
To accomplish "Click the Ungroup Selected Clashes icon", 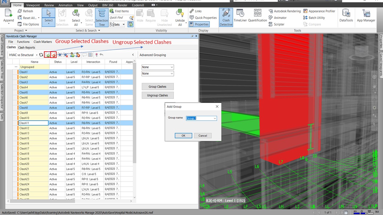I will coord(54,55).
